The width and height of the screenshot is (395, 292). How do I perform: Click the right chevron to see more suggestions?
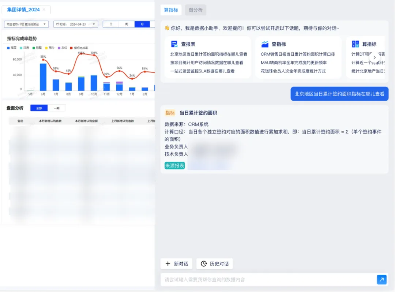click(374, 57)
